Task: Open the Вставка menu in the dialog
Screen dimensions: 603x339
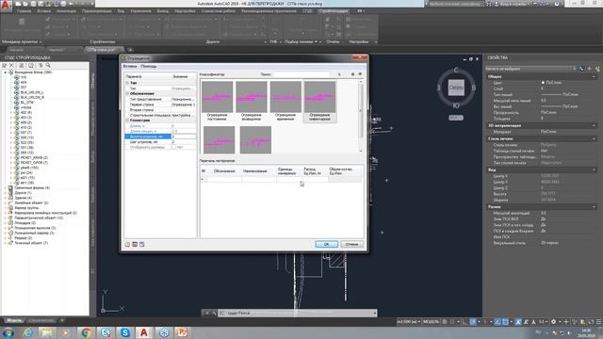Action: tap(130, 67)
